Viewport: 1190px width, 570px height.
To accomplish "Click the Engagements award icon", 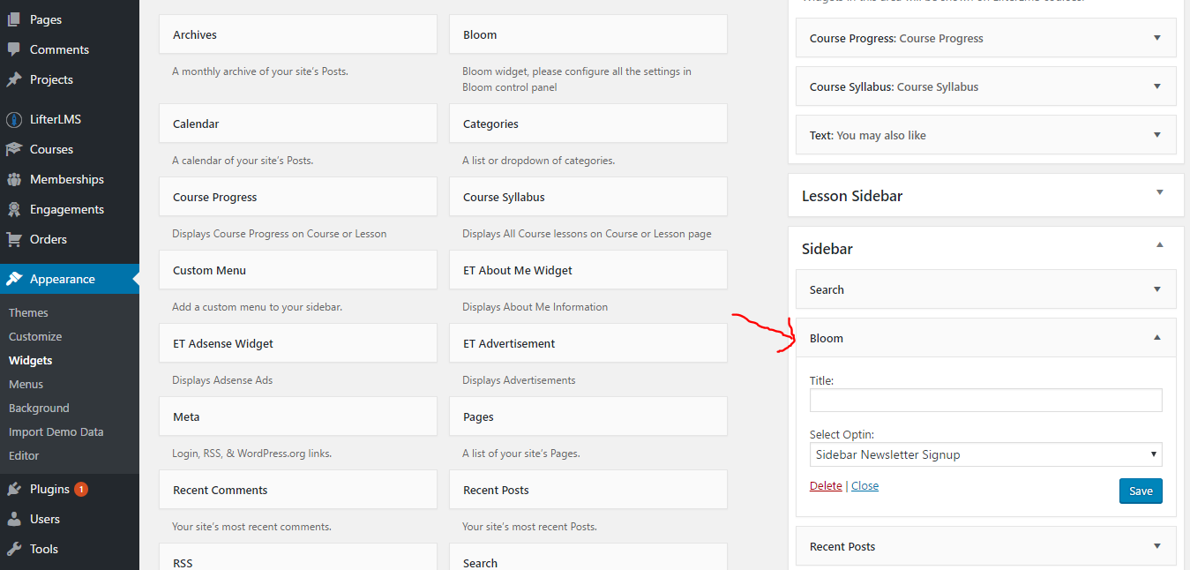I will point(14,209).
